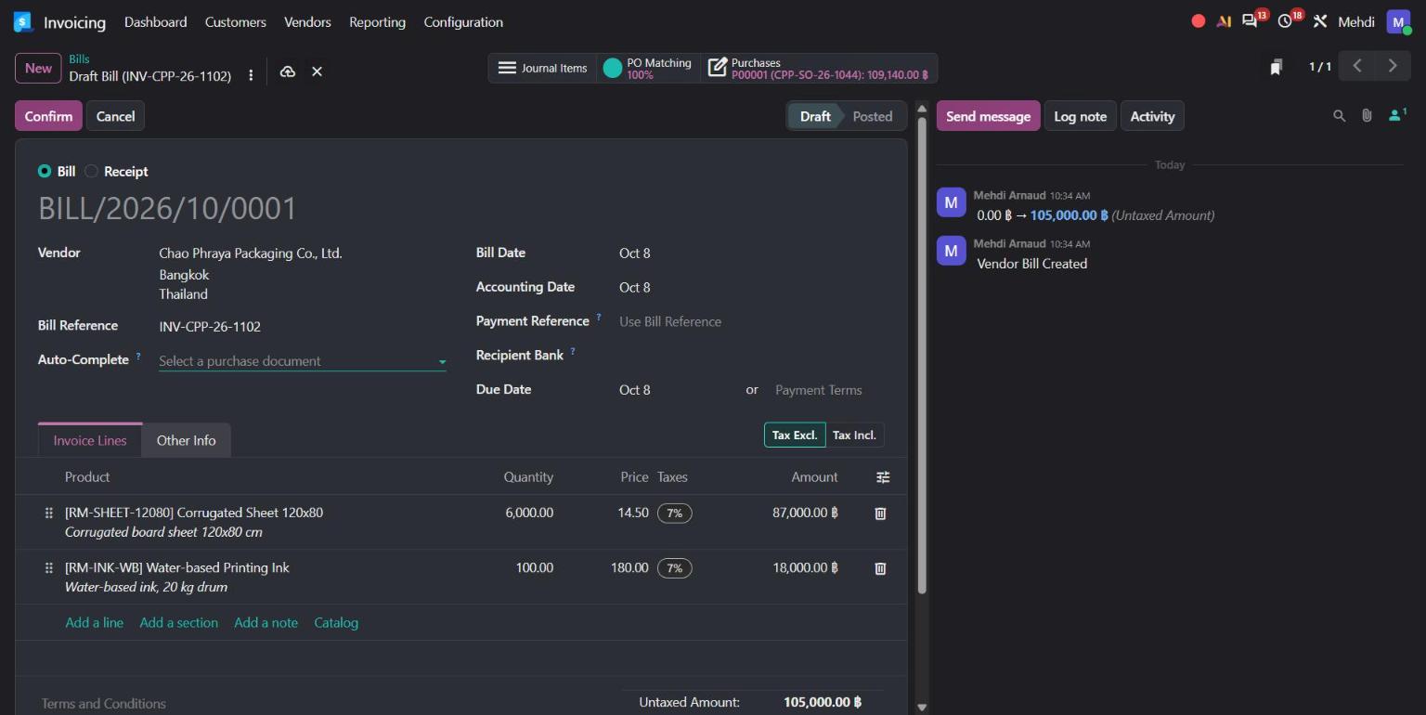The image size is (1426, 715).
Task: Click the Cancel button
Action: coord(115,116)
